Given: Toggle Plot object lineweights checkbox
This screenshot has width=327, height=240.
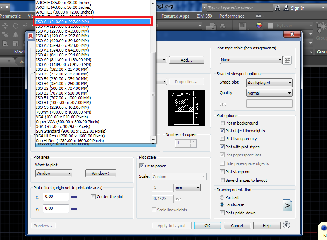Looking at the screenshot, I should point(222,131).
